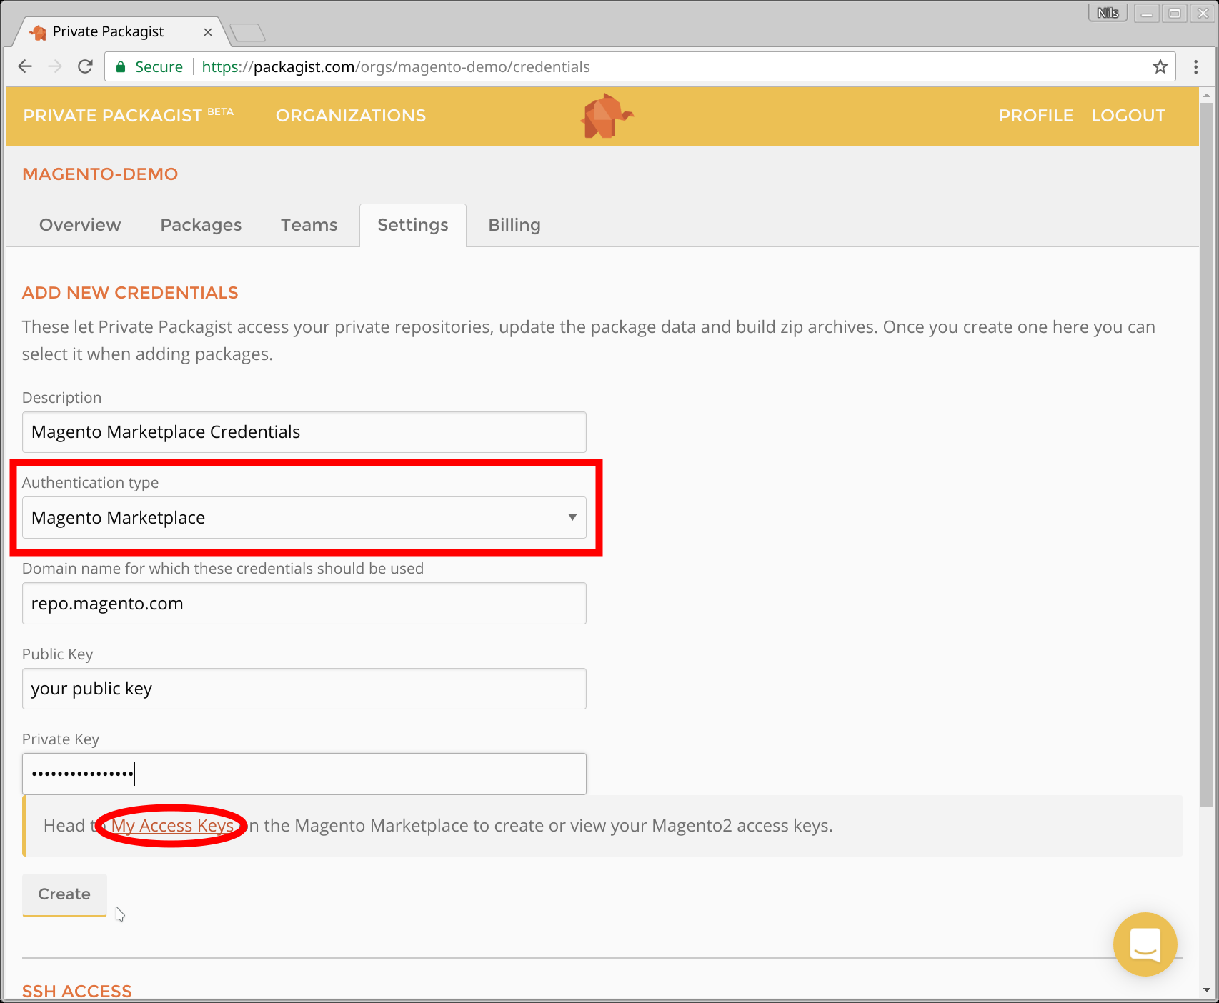This screenshot has height=1003, width=1219.
Task: Click the Private Packagist brand link
Action: click(x=129, y=115)
